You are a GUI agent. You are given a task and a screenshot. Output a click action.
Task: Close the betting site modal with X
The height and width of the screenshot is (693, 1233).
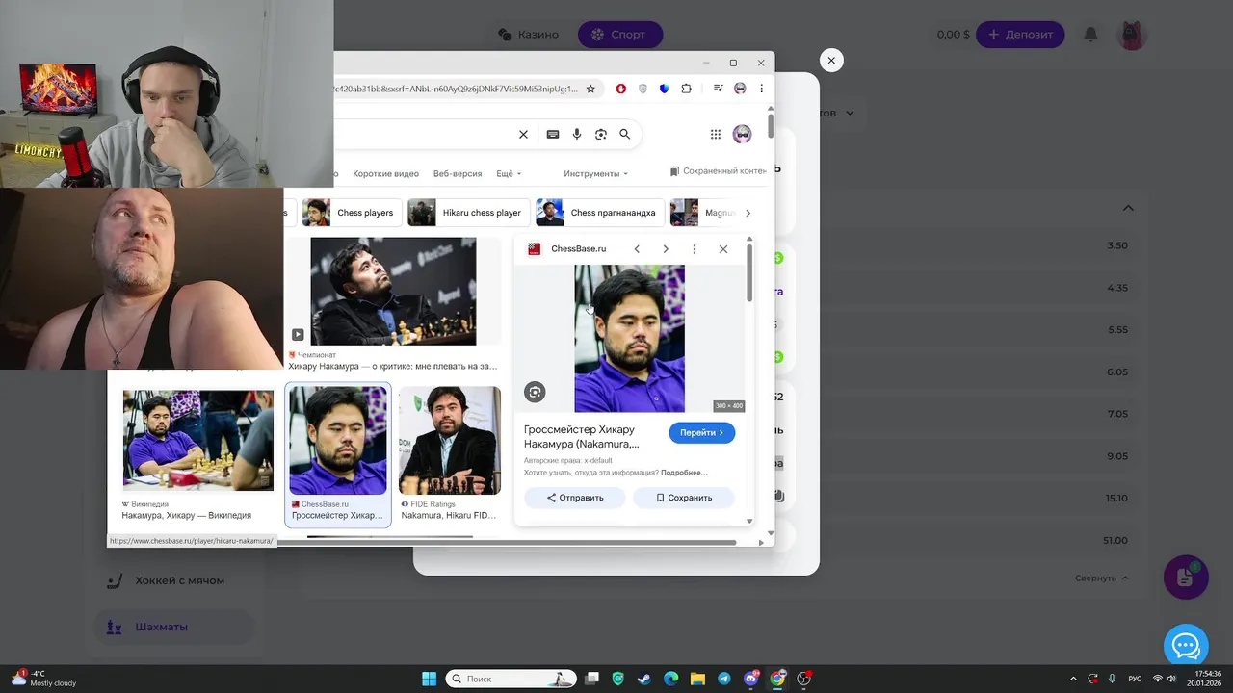point(831,61)
